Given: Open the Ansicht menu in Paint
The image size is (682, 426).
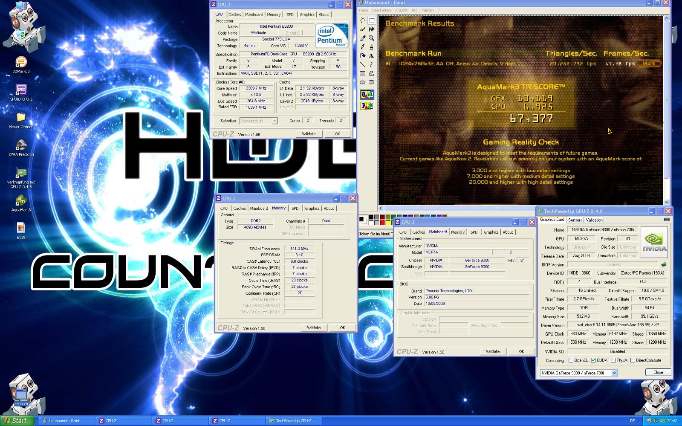Looking at the screenshot, I should (401, 10).
